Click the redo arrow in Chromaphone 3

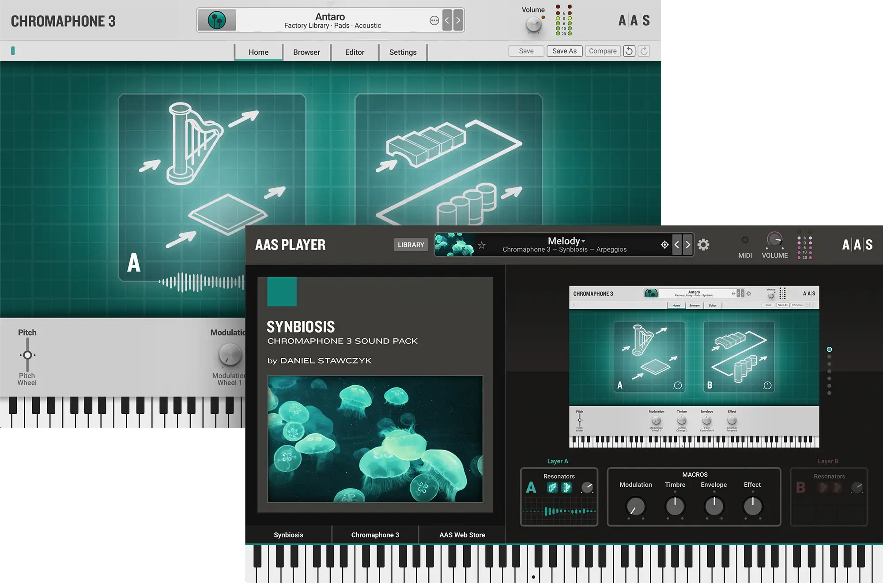[x=644, y=51]
